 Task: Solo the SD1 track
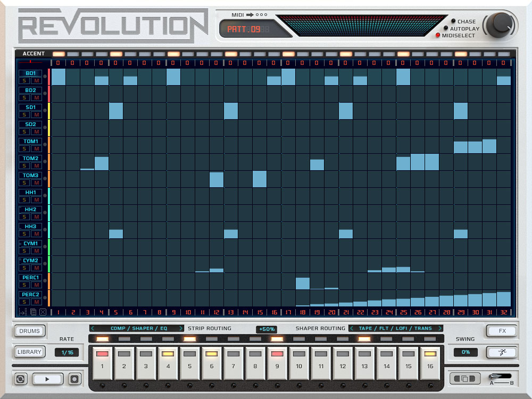(24, 114)
